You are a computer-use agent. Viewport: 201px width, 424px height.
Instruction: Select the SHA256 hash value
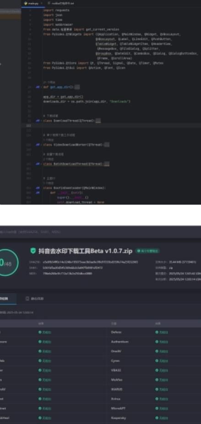pyautogui.click(x=90, y=262)
